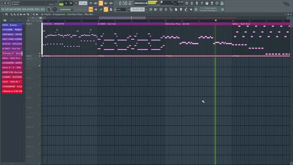Click arrow left of the pattern selector
This screenshot has height=165, width=293.
tap(129, 9)
